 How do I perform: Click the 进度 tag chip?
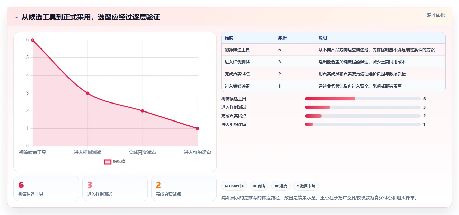pyautogui.click(x=281, y=186)
